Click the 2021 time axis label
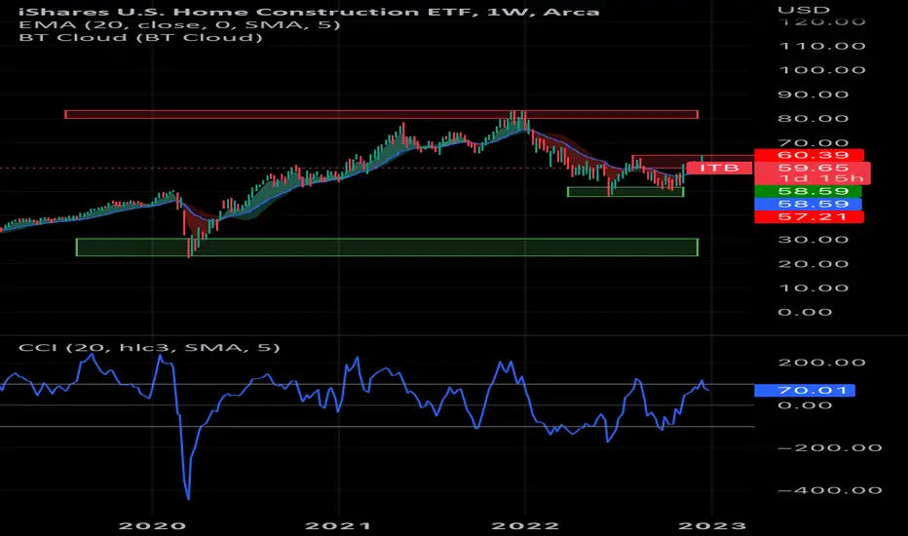 coord(338,526)
